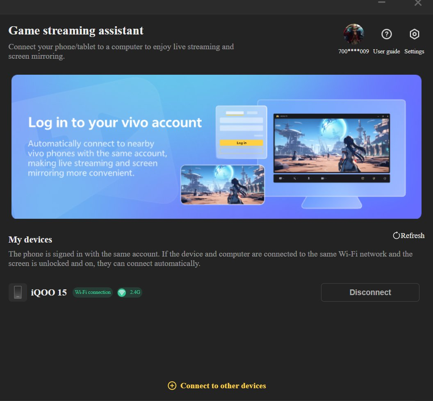Open the Connect to other devices link

[223, 386]
